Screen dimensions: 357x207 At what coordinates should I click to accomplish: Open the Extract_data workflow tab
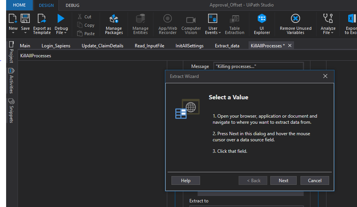point(227,45)
